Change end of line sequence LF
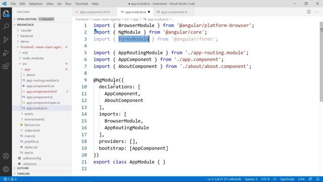 click(275, 179)
